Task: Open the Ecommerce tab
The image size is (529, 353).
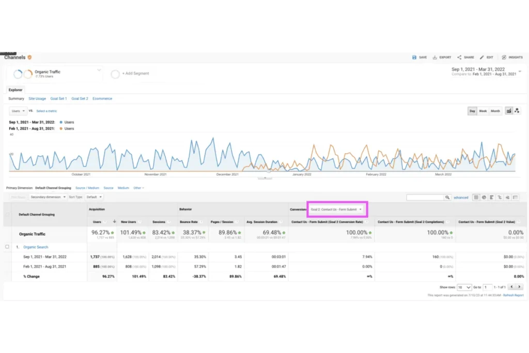Action: coord(102,98)
